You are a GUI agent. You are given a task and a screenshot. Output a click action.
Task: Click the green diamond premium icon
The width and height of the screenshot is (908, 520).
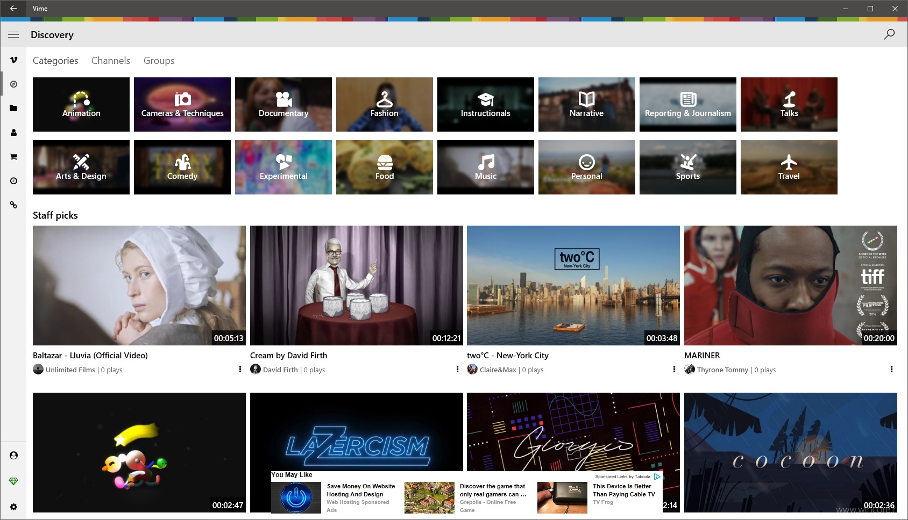click(13, 481)
